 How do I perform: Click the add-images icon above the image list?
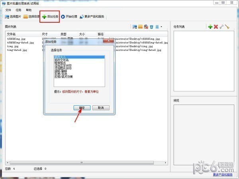click(135, 27)
